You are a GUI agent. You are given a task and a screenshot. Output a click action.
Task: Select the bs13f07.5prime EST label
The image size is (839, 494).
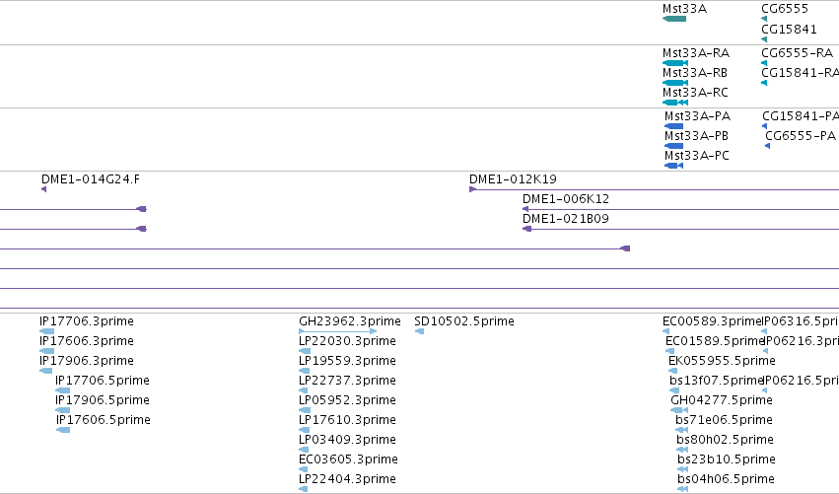716,381
